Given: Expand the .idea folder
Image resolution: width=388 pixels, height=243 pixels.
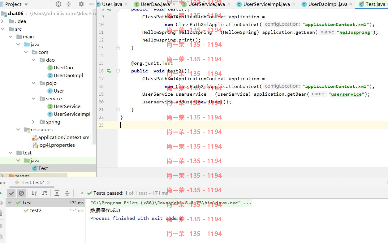Looking at the screenshot, I should (2, 21).
